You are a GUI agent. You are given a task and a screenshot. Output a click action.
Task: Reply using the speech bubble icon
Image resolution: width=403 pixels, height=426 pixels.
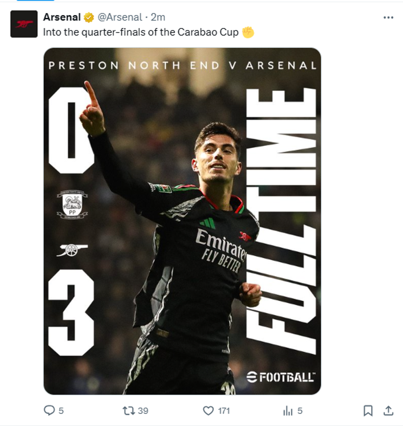pos(49,410)
